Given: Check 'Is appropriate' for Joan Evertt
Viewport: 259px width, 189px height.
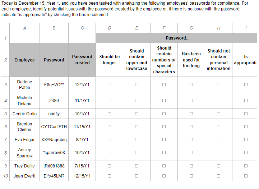Looking at the screenshot, I should pyautogui.click(x=246, y=176).
